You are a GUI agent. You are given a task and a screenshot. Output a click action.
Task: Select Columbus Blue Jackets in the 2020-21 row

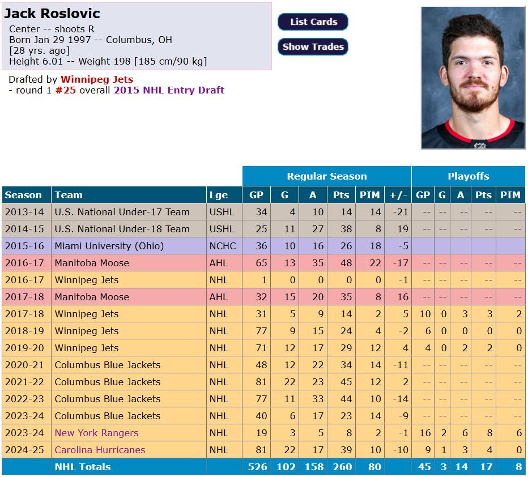pyautogui.click(x=129, y=365)
